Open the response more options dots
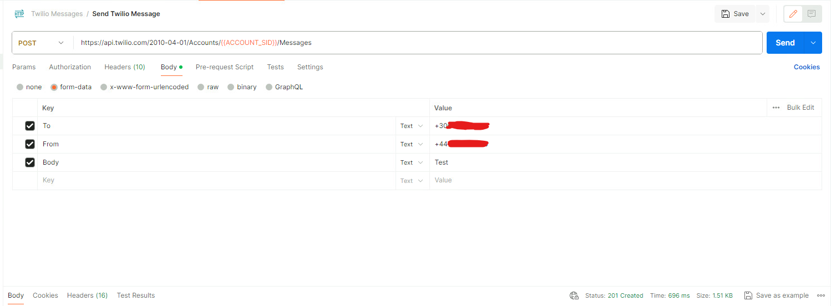 820,295
